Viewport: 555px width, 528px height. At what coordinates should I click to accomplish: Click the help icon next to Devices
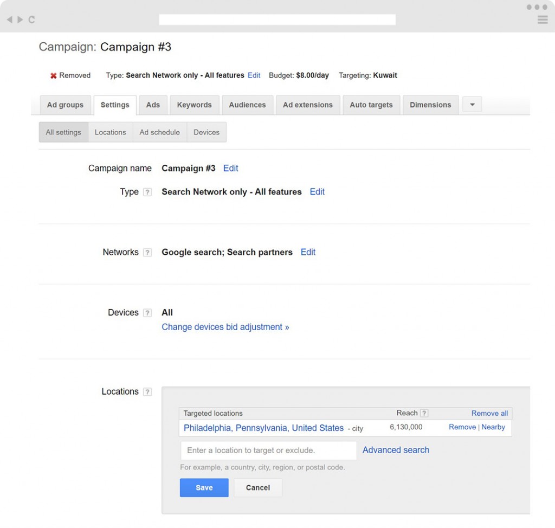click(147, 313)
